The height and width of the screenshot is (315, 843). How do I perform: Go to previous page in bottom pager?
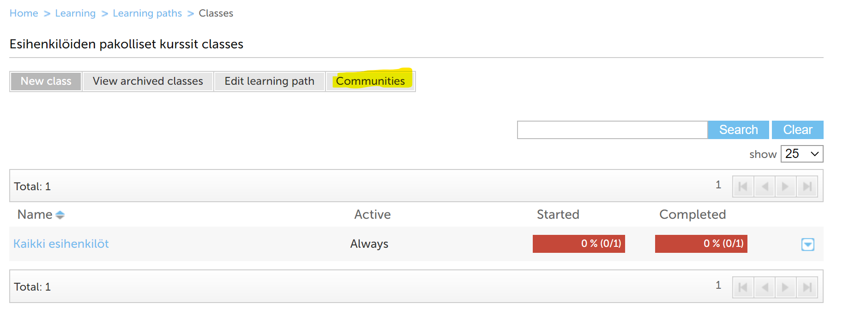point(765,287)
